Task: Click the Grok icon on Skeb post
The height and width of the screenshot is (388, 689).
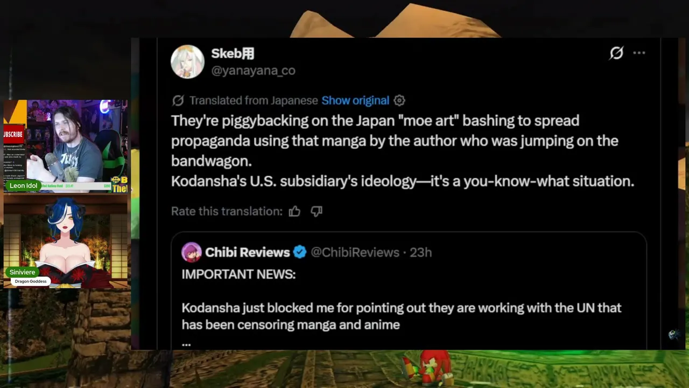Action: tap(616, 53)
